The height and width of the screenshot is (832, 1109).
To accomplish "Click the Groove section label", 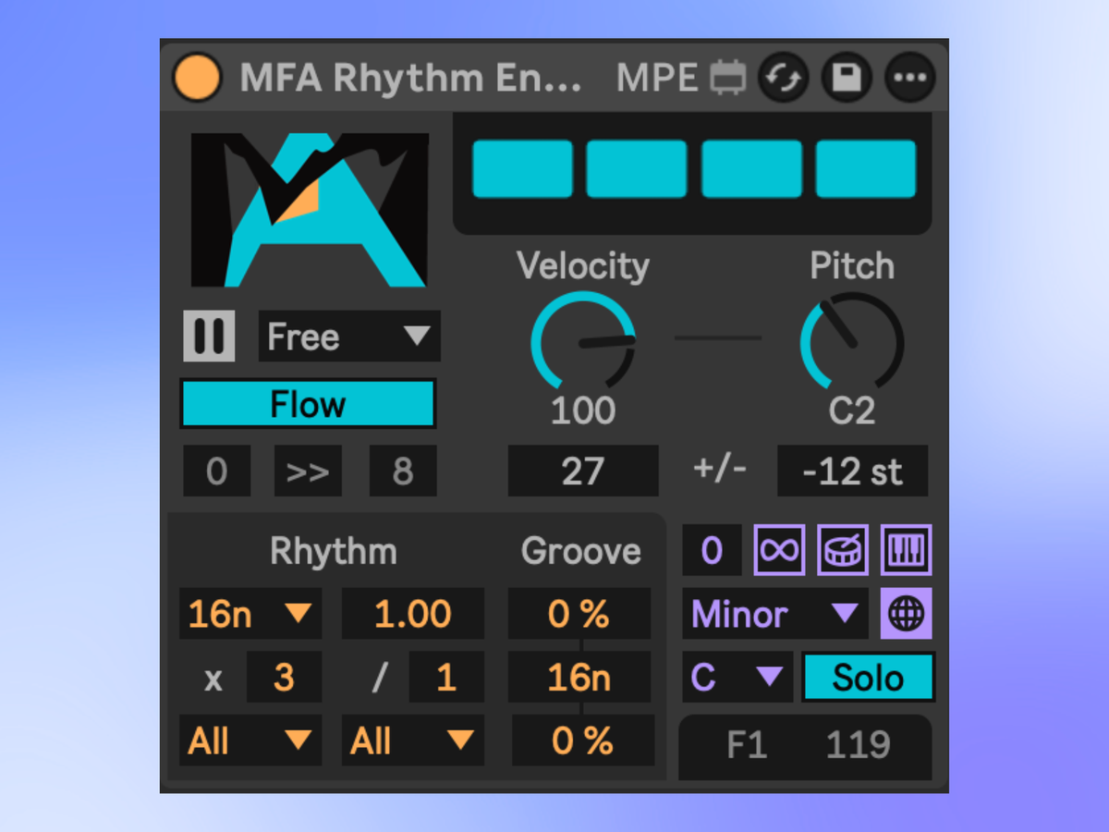I will (581, 552).
